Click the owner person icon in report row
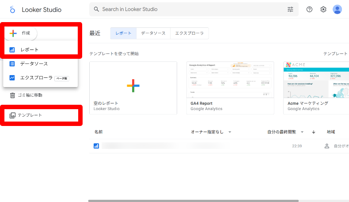The width and height of the screenshot is (349, 202). (x=327, y=146)
